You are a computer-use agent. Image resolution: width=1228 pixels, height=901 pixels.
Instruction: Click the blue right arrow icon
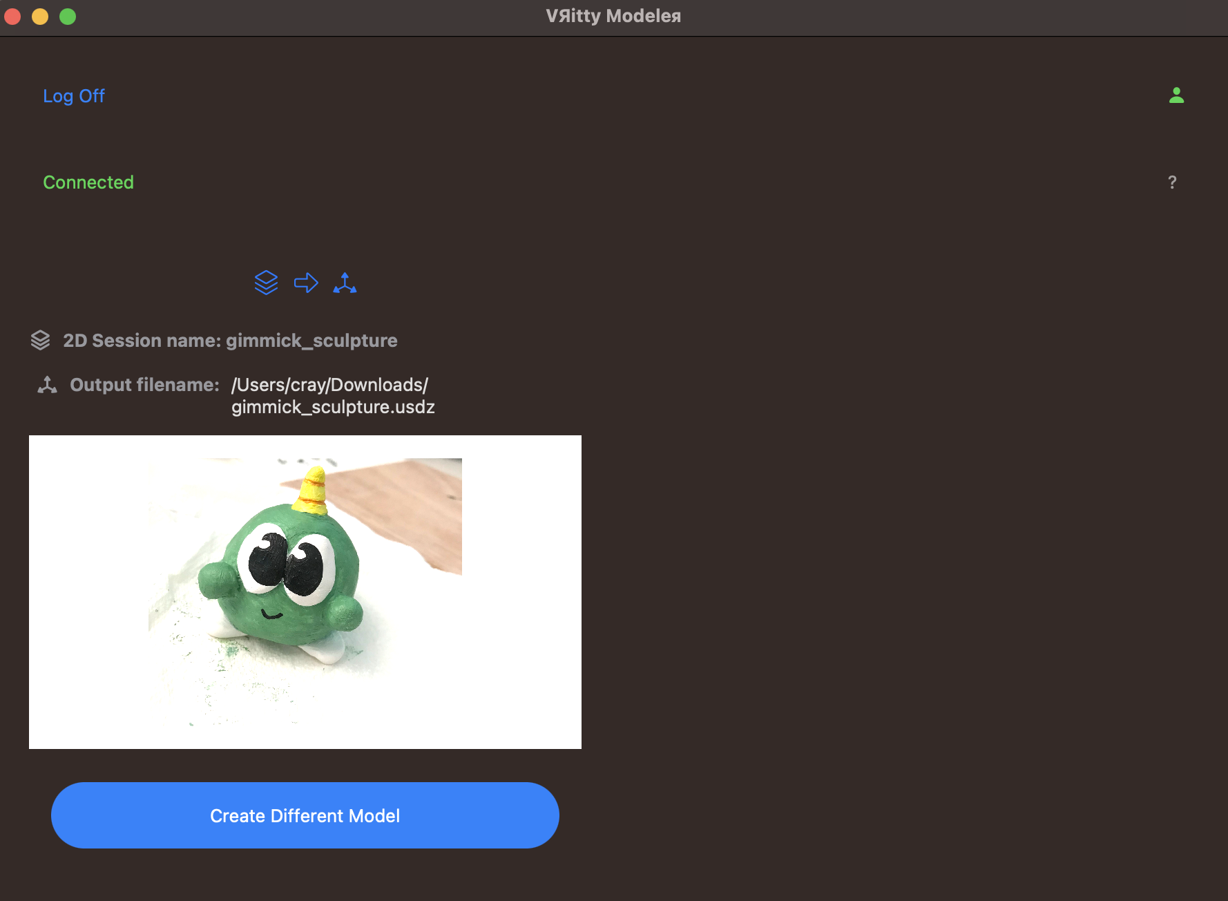point(306,283)
